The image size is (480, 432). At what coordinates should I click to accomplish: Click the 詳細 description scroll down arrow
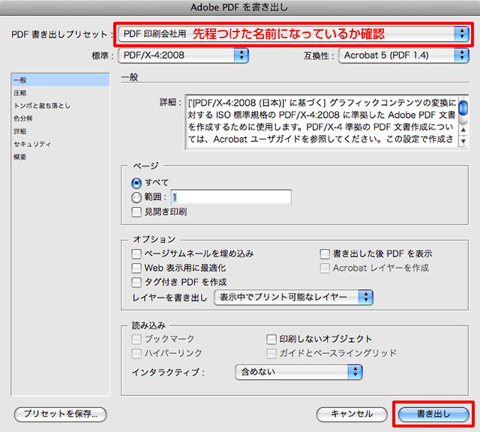pyautogui.click(x=463, y=141)
